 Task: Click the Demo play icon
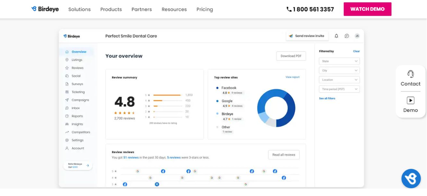click(411, 100)
